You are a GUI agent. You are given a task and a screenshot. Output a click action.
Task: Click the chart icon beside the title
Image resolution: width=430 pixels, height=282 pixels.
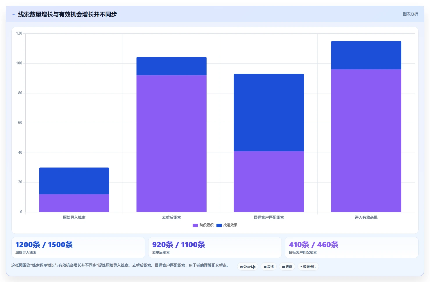(x=14, y=15)
